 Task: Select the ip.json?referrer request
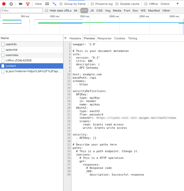pyautogui.click(x=32, y=71)
